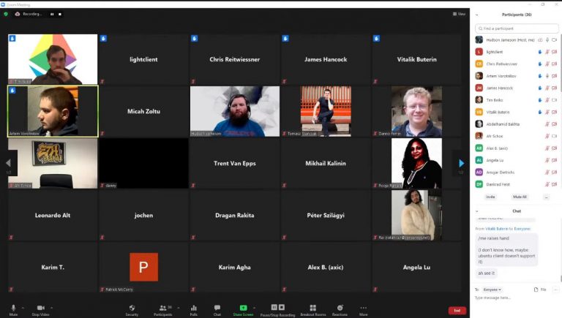Toggle the microphone for Vitalik Buterin in list

click(547, 112)
